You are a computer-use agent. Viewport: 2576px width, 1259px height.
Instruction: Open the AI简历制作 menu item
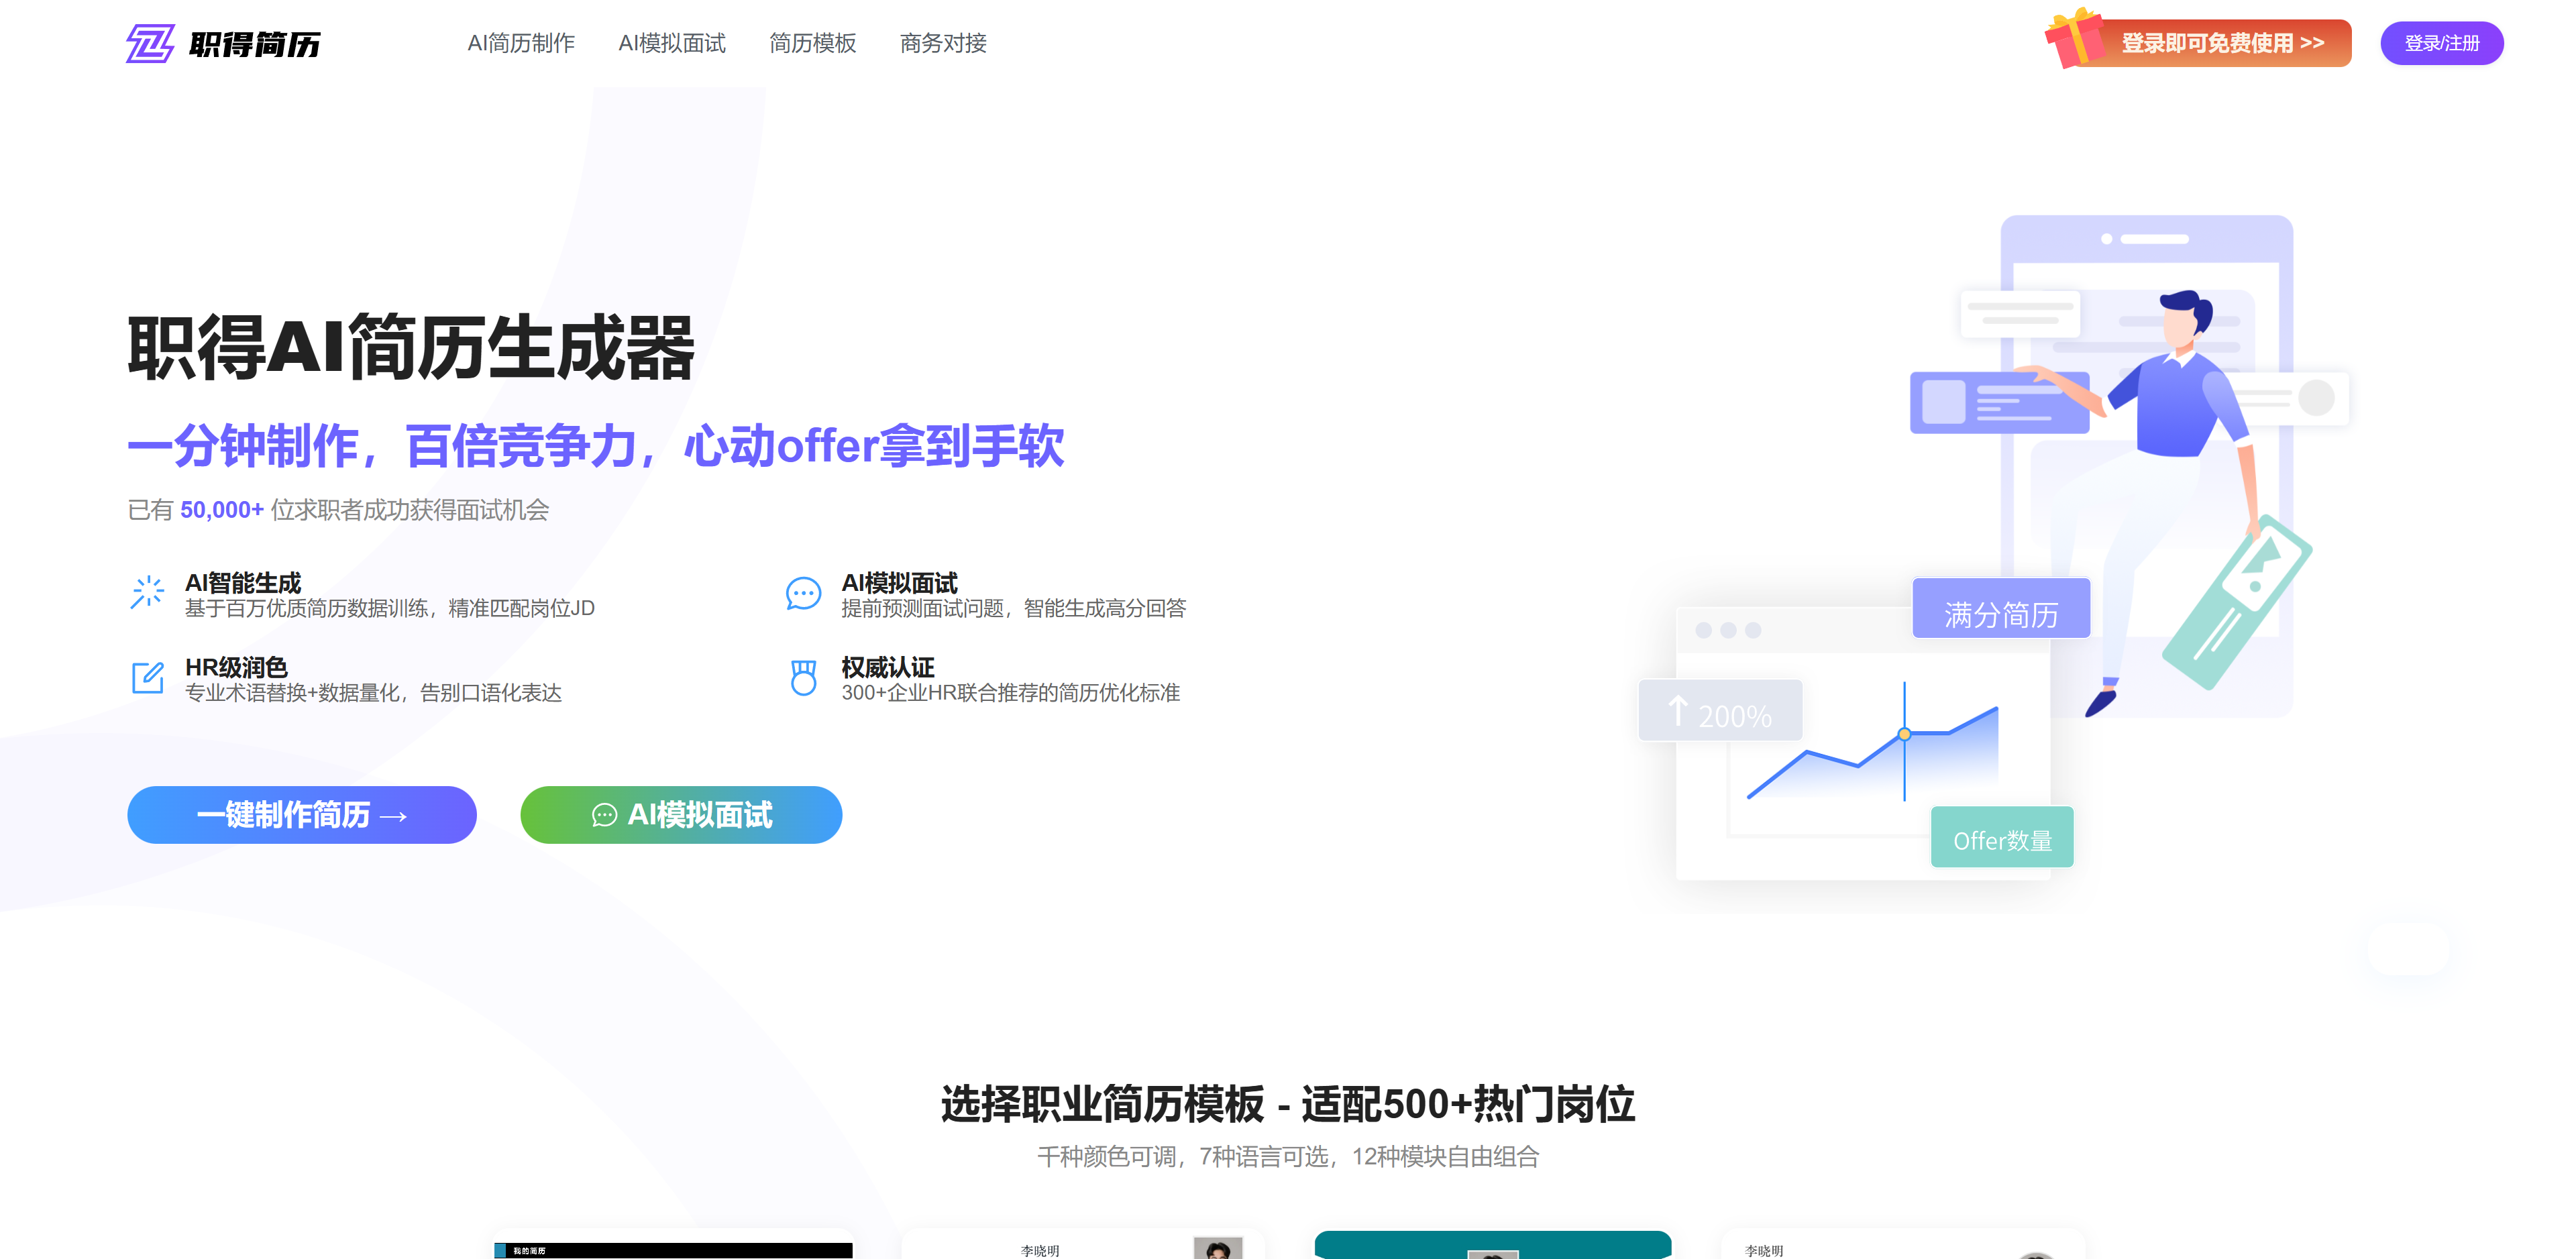(521, 43)
